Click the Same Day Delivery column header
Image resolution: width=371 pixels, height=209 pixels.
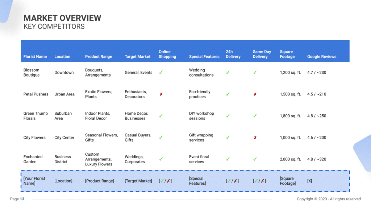[262, 54]
